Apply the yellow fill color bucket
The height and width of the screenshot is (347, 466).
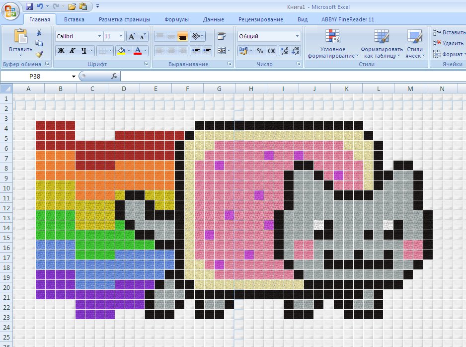[121, 51]
